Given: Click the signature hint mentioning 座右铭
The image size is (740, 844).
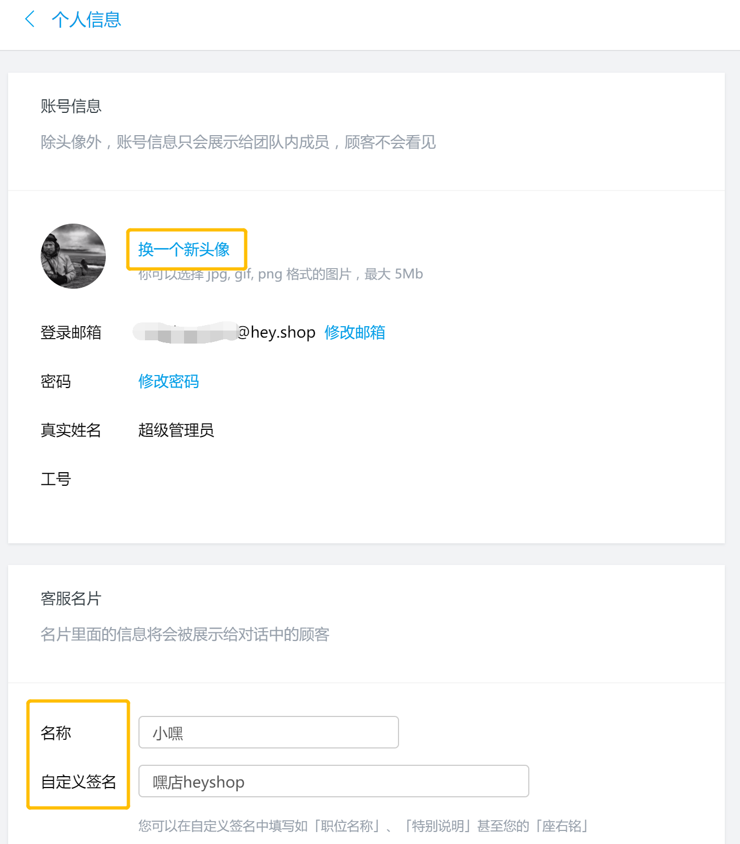Looking at the screenshot, I should point(364,826).
